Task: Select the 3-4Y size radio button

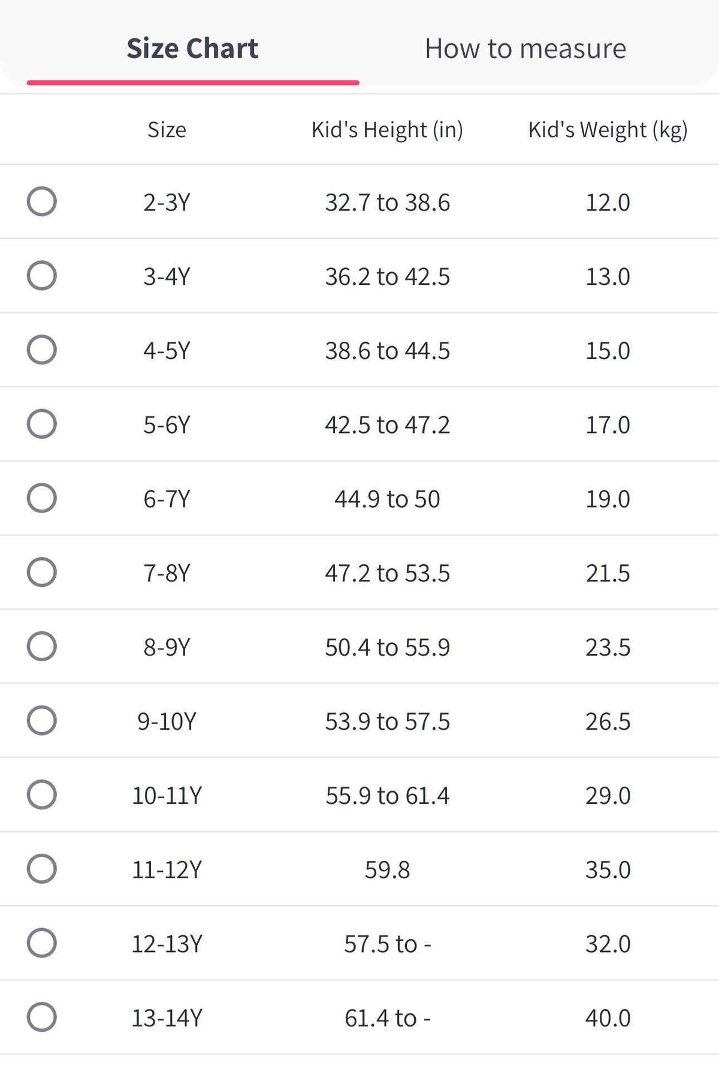Action: coord(42,276)
